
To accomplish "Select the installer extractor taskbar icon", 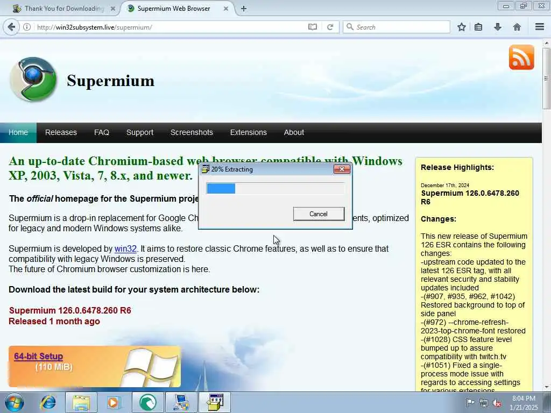I will [215, 402].
